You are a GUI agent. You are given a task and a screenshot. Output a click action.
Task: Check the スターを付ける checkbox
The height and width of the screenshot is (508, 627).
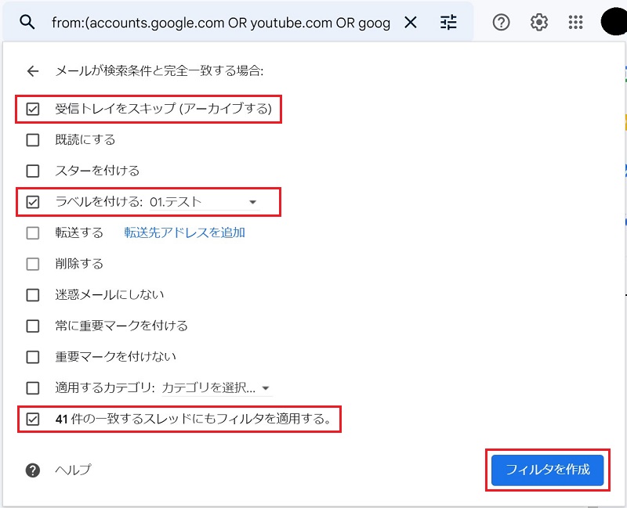[33, 171]
